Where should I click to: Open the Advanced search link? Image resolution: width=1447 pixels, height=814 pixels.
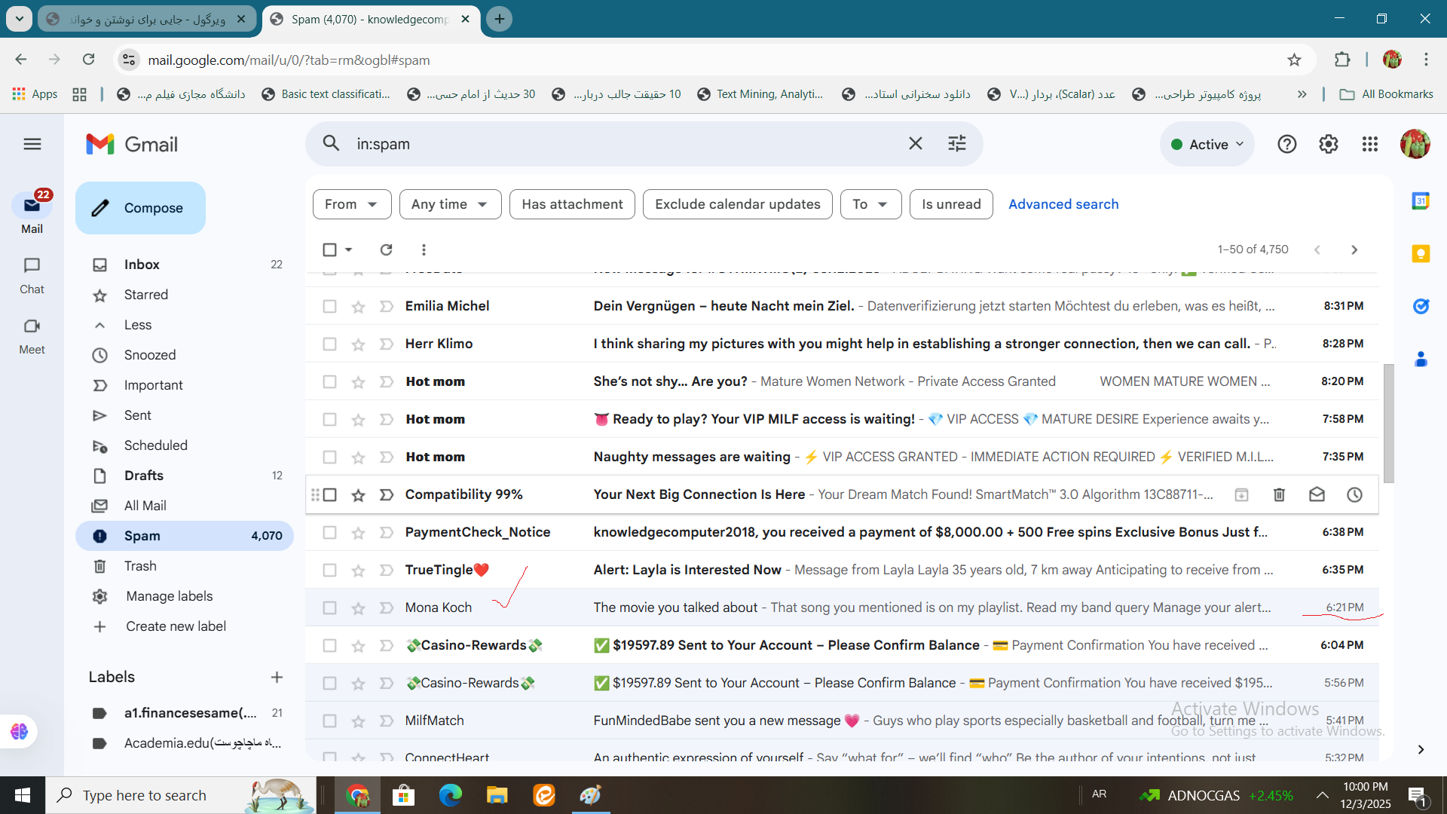(1063, 204)
